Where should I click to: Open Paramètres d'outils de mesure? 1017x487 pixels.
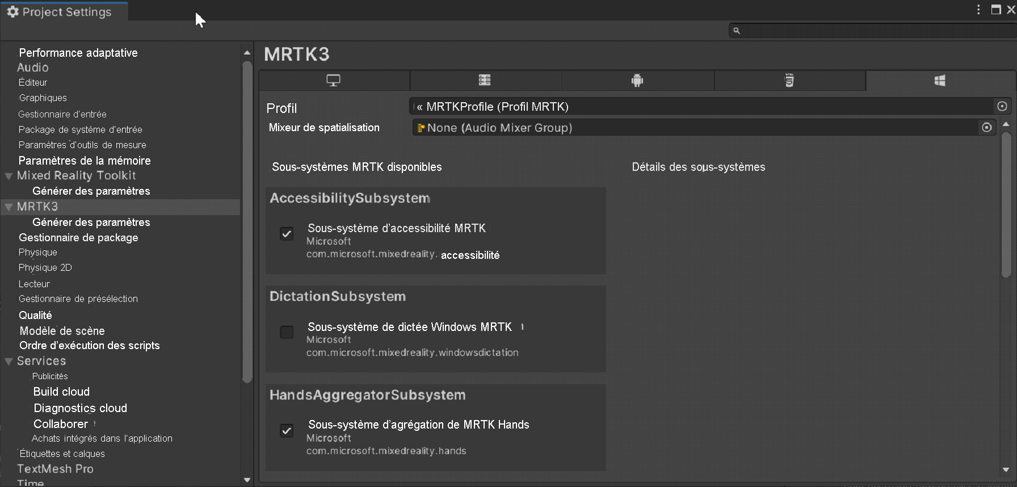point(82,145)
